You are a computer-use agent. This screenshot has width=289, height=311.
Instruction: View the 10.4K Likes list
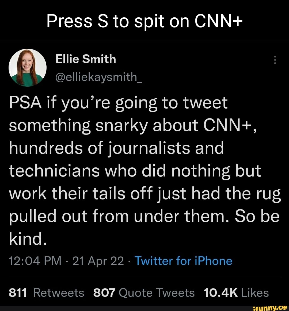click(236, 293)
